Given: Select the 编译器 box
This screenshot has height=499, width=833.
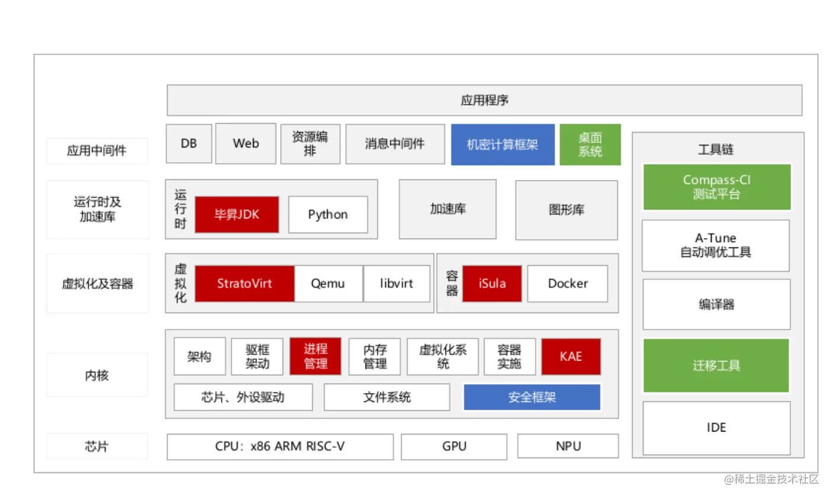Looking at the screenshot, I should 716,305.
